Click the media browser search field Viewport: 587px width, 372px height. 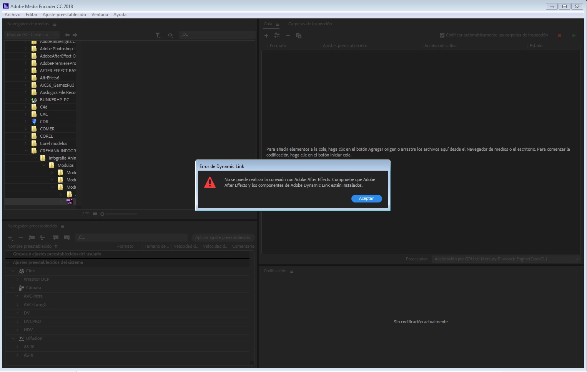pos(218,35)
